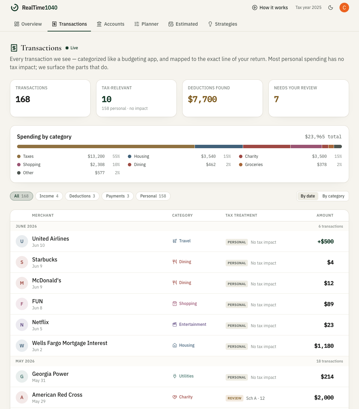This screenshot has width=359, height=409.
Task: Click the RealTime1040 checkmark logo icon
Action: coord(15,8)
